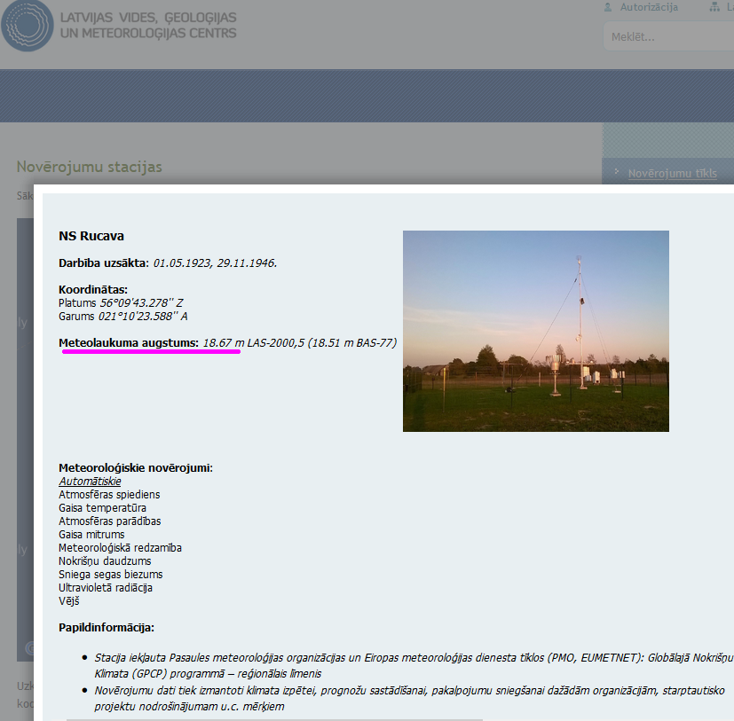The width and height of the screenshot is (734, 721).
Task: Click the sitemap icon in the top right corner
Action: pos(714,7)
